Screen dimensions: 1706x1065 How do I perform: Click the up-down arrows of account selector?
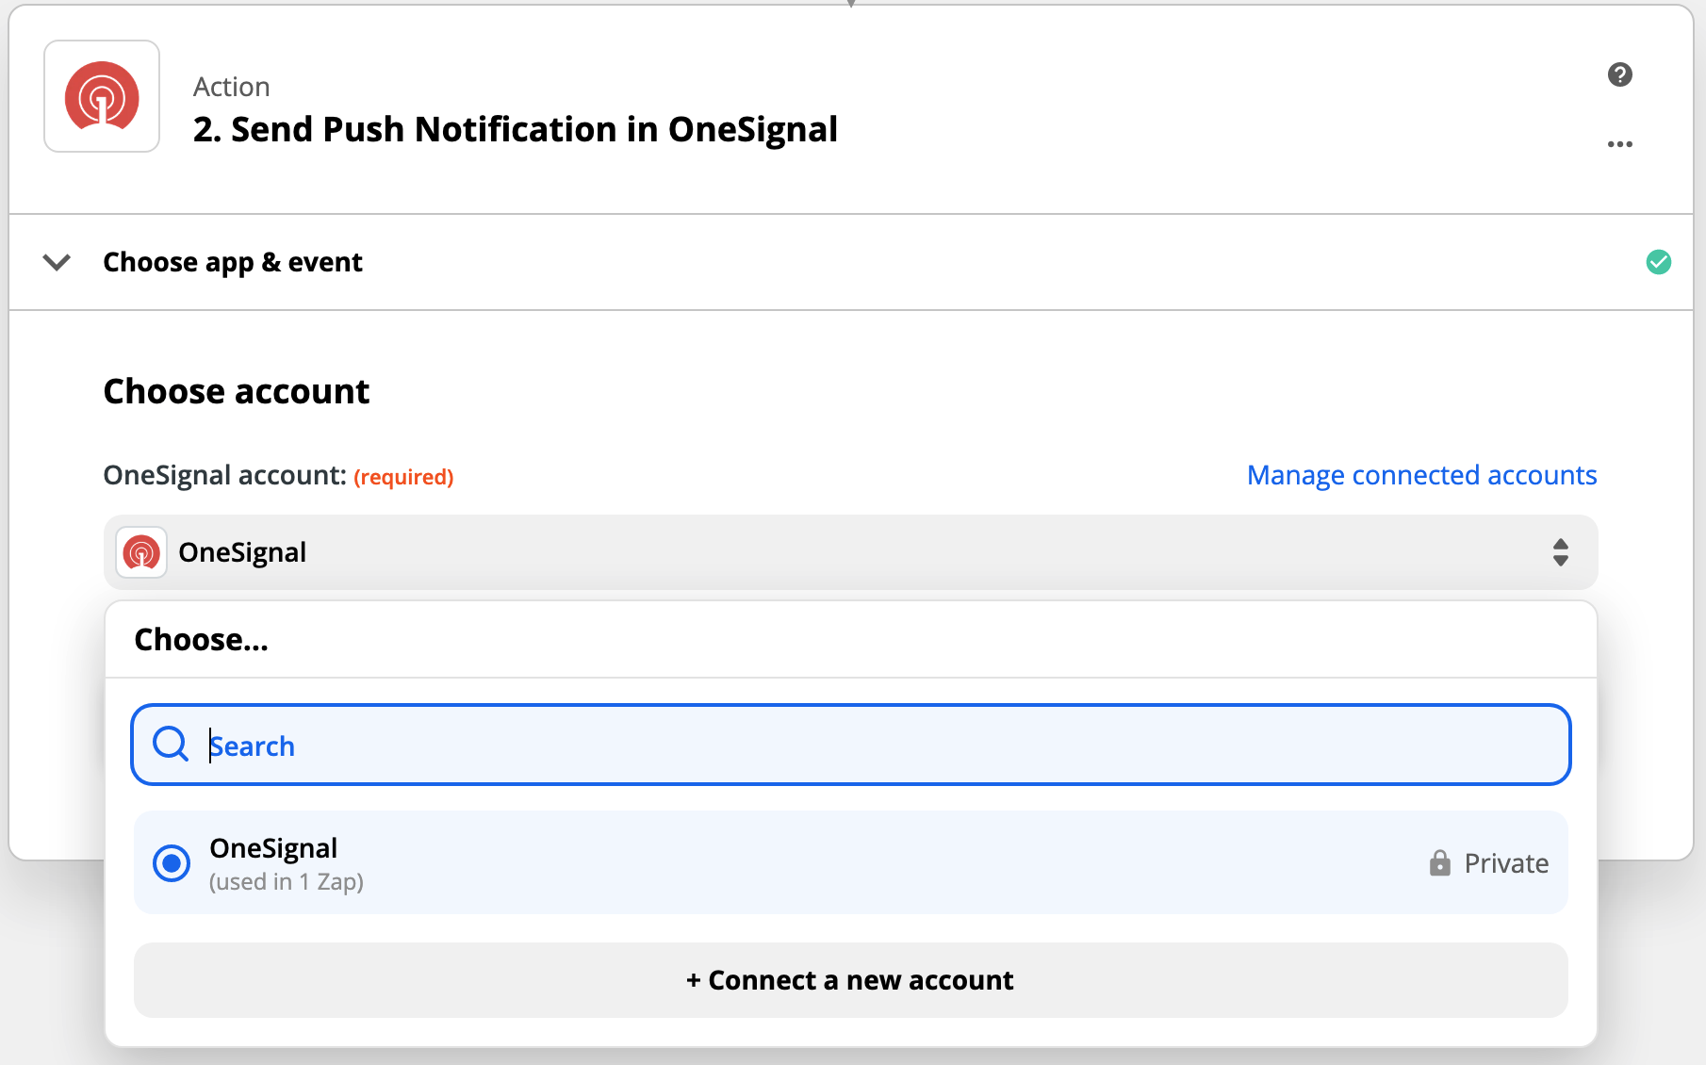(1560, 552)
